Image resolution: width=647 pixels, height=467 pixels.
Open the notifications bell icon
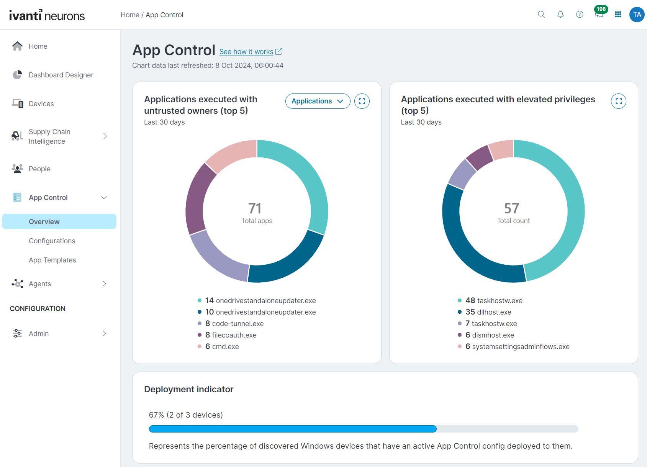pos(560,15)
